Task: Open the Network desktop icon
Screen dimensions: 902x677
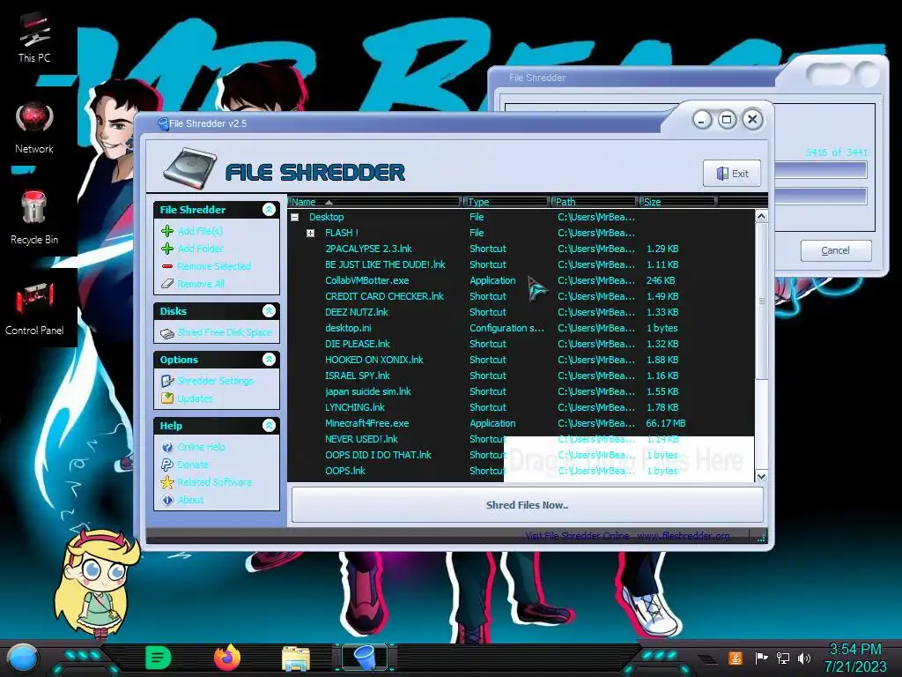Action: tap(34, 128)
